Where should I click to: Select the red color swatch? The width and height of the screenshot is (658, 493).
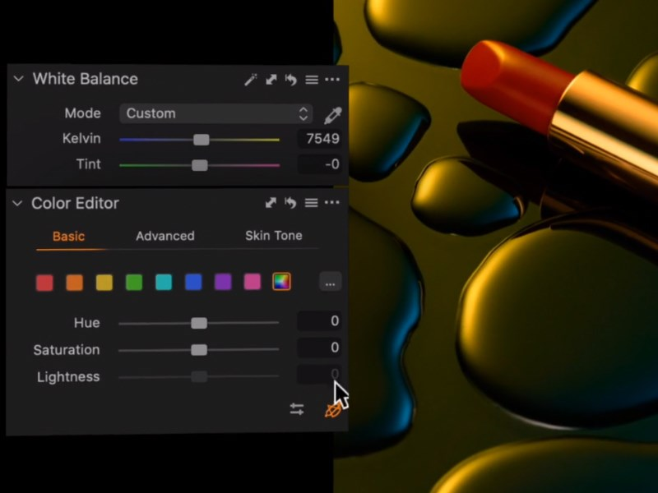(44, 283)
